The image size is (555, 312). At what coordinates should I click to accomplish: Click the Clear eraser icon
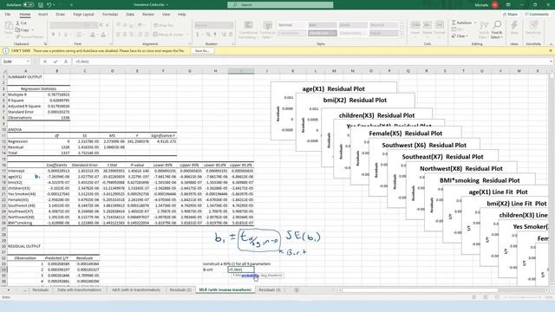[x=454, y=36]
